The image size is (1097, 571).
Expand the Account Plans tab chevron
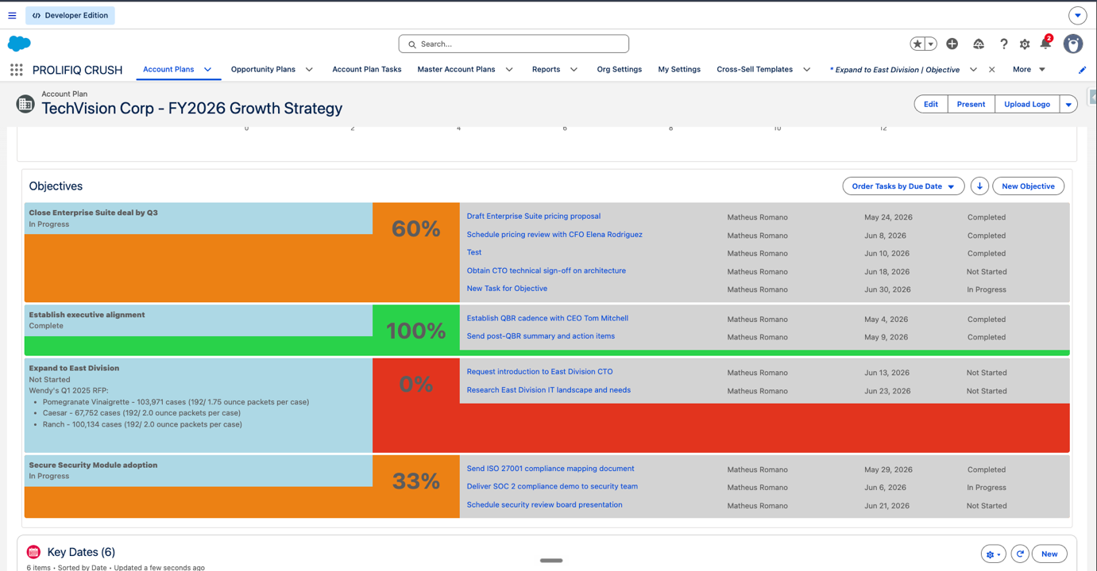[207, 70]
